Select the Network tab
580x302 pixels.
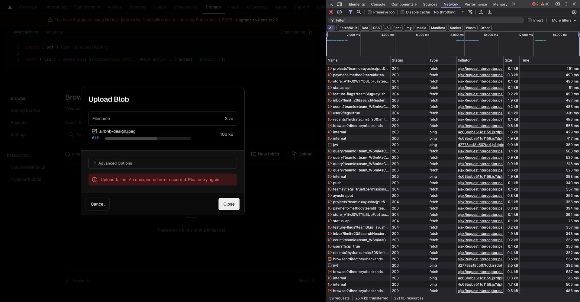(x=451, y=4)
